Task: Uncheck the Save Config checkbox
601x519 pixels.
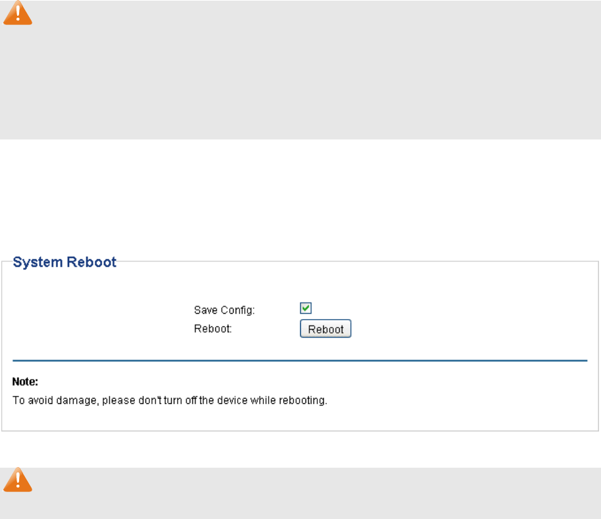Action: click(305, 308)
